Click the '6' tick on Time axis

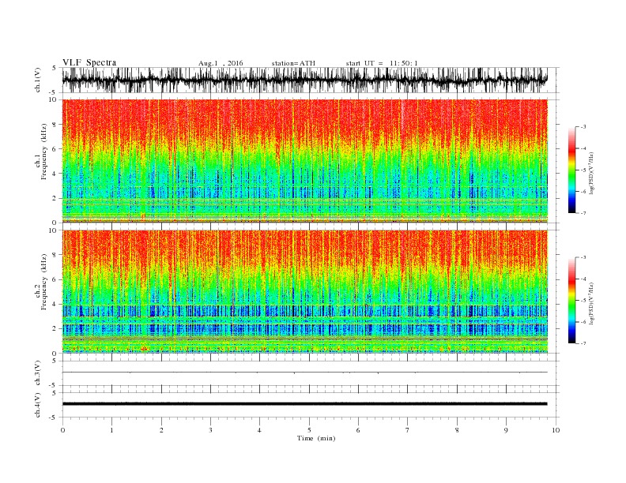click(x=358, y=430)
